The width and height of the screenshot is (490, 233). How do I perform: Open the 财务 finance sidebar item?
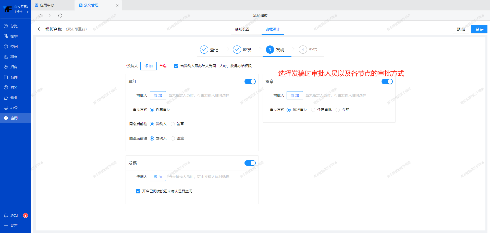[x=14, y=87]
